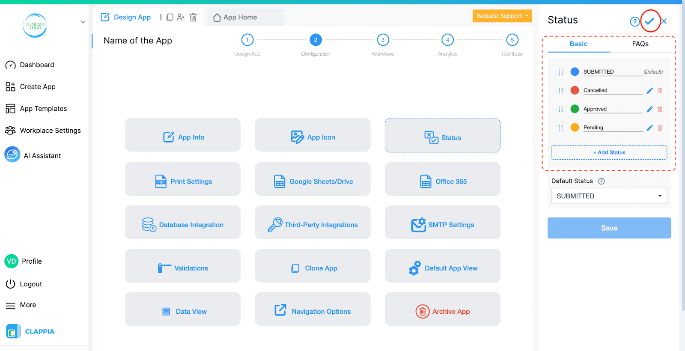Click the duplicate app icon in top toolbar
Screen dimensions: 685x351
pos(170,17)
